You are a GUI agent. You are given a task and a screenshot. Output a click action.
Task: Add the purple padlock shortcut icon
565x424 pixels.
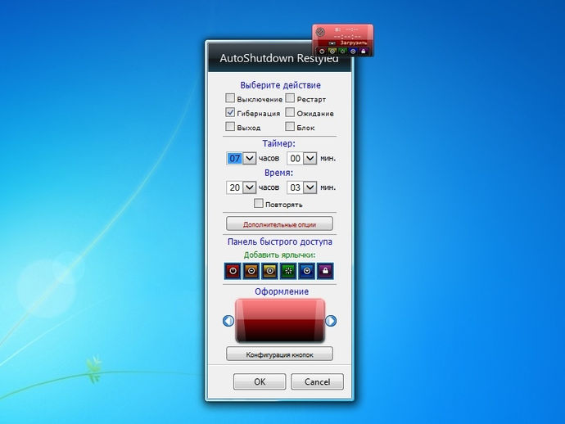pos(325,271)
